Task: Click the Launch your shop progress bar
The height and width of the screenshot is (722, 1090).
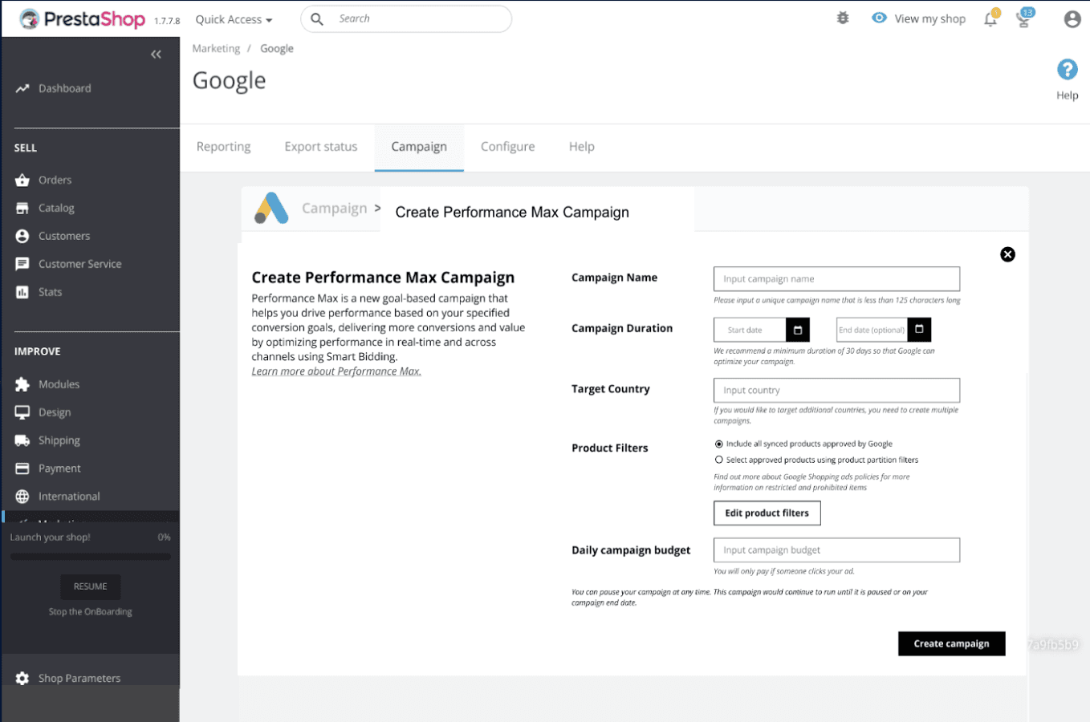Action: coord(90,556)
